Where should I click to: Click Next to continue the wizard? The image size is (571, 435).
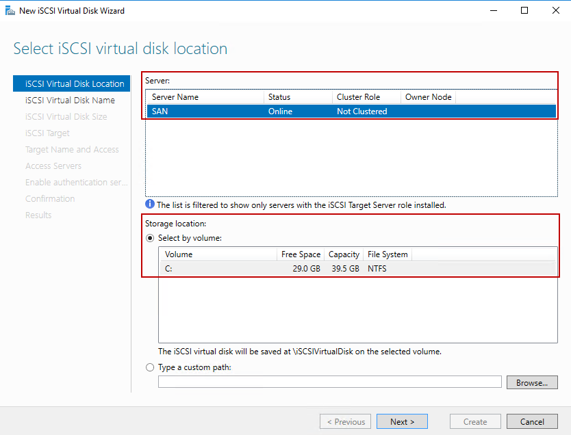tap(402, 421)
